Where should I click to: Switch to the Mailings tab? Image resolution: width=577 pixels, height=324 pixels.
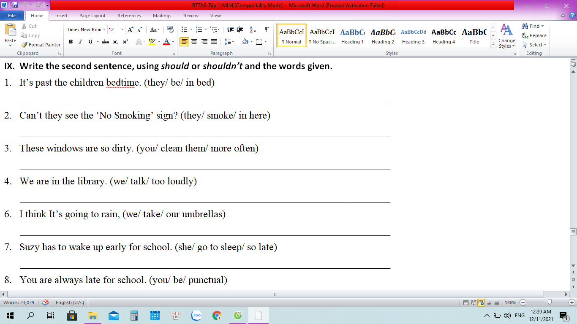(162, 16)
